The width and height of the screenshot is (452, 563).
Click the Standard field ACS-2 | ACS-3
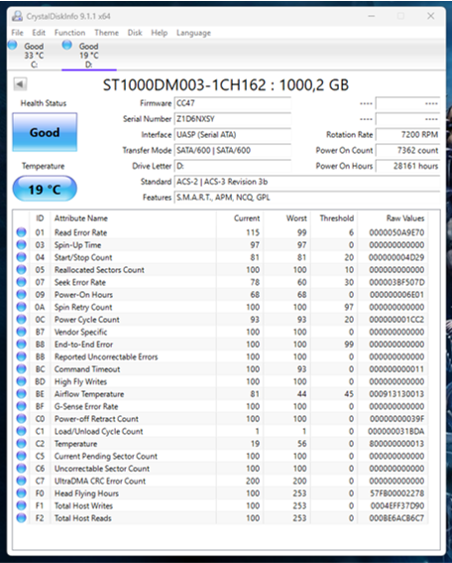point(307,182)
